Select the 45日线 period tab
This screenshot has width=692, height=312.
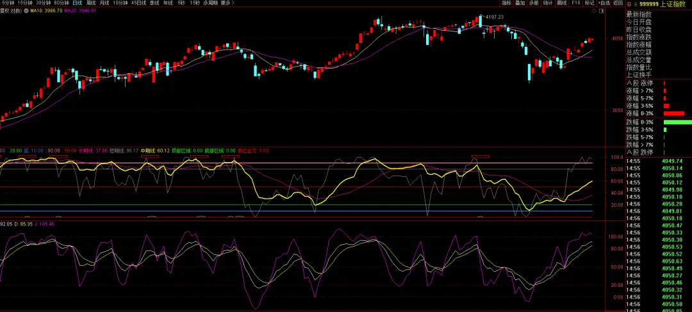pyautogui.click(x=139, y=3)
